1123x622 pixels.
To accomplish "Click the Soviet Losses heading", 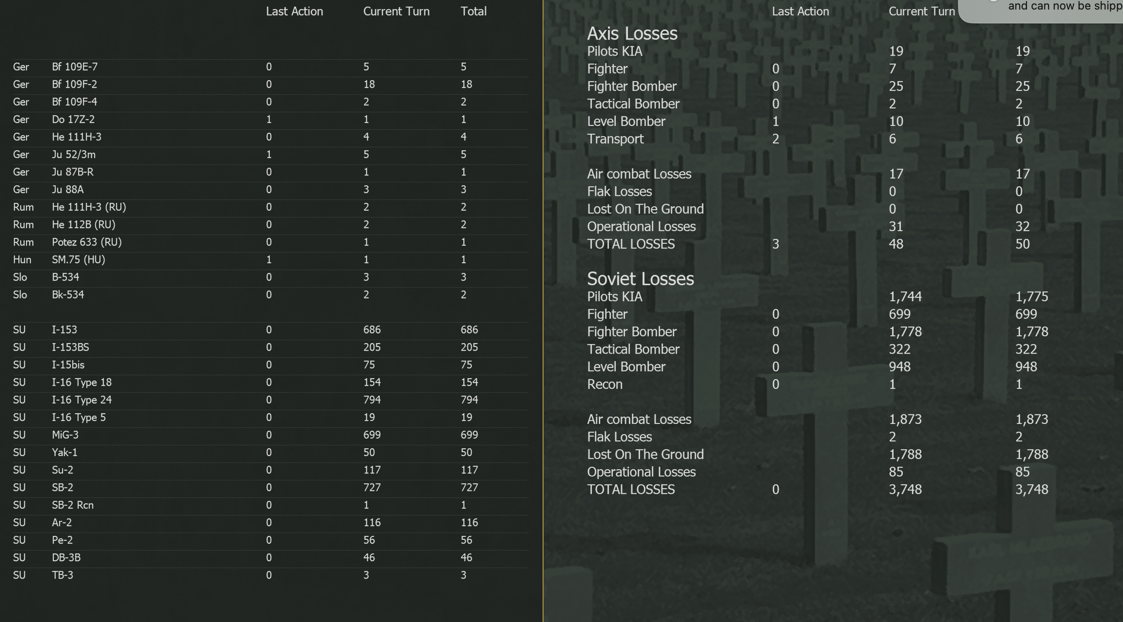I will coord(640,279).
